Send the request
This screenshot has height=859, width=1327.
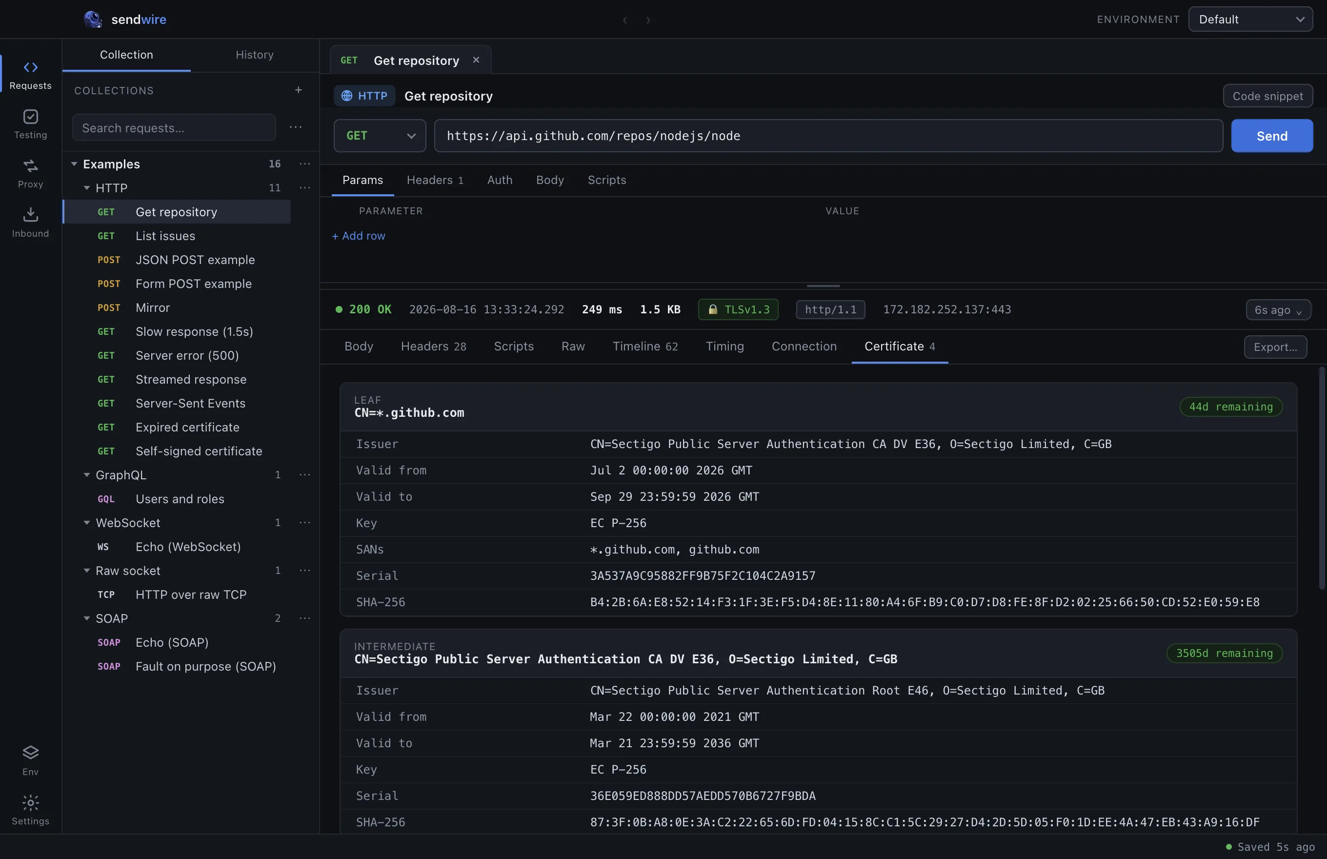tap(1272, 136)
